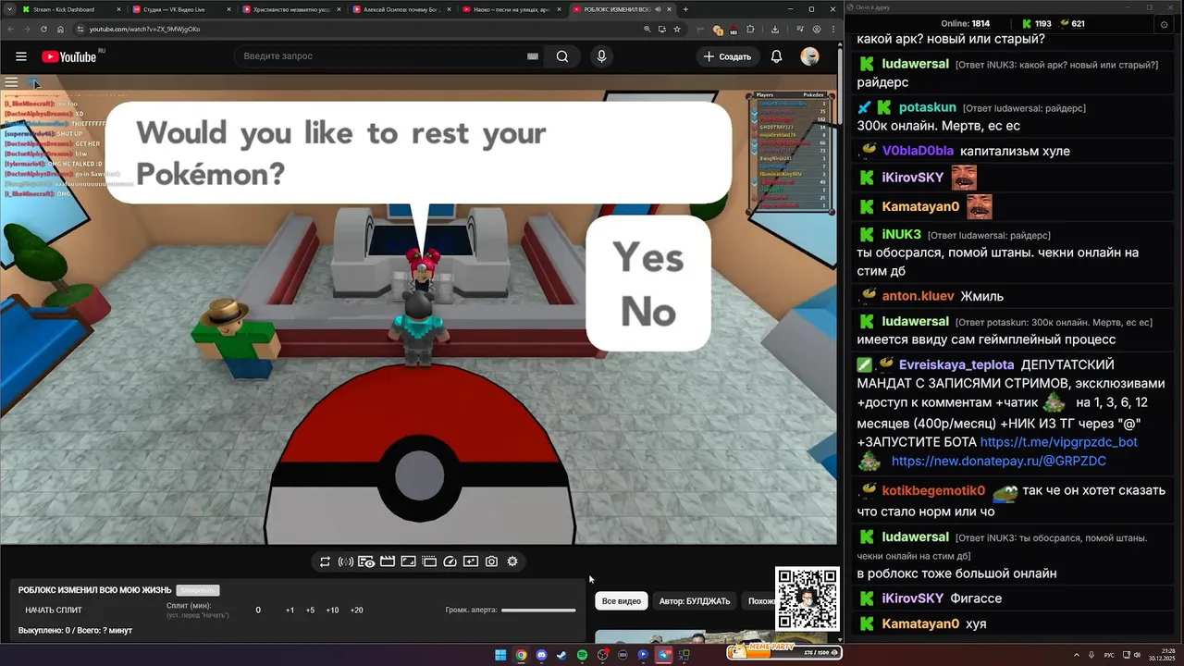
Task: Open the browser downloads icon
Action: click(775, 29)
